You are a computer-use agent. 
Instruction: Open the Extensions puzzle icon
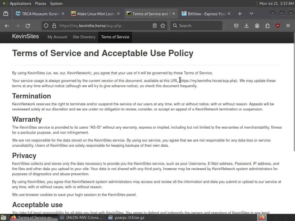[x=267, y=26]
